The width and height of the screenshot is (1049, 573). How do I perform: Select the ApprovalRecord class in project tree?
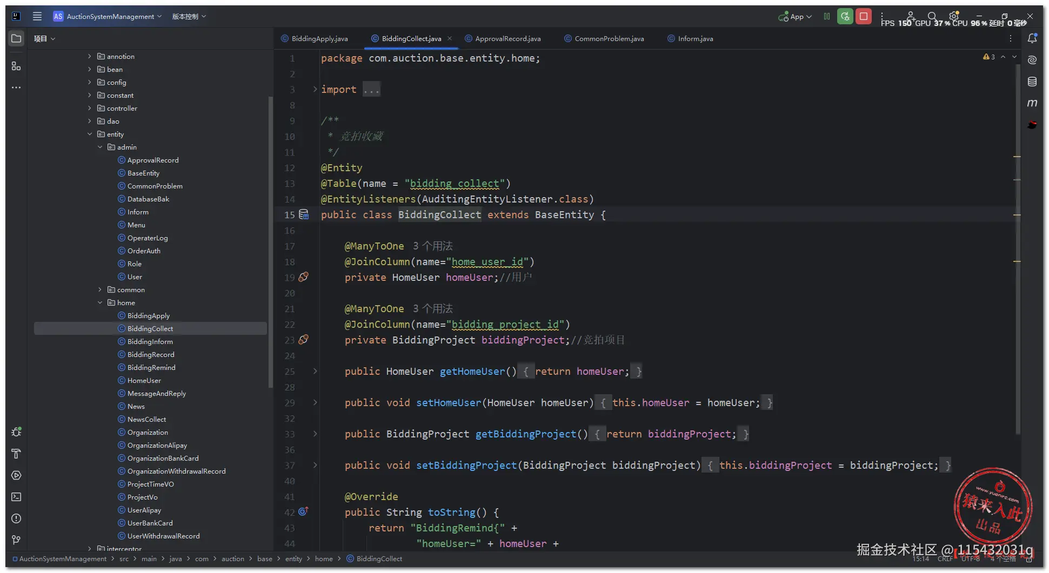[153, 160]
